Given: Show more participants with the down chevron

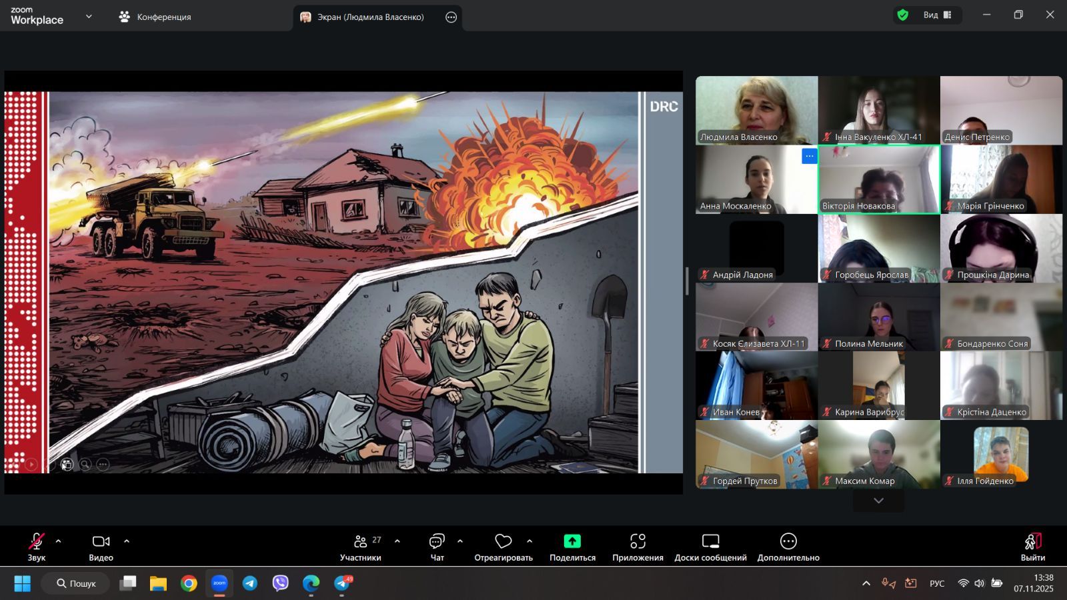Looking at the screenshot, I should 878,501.
